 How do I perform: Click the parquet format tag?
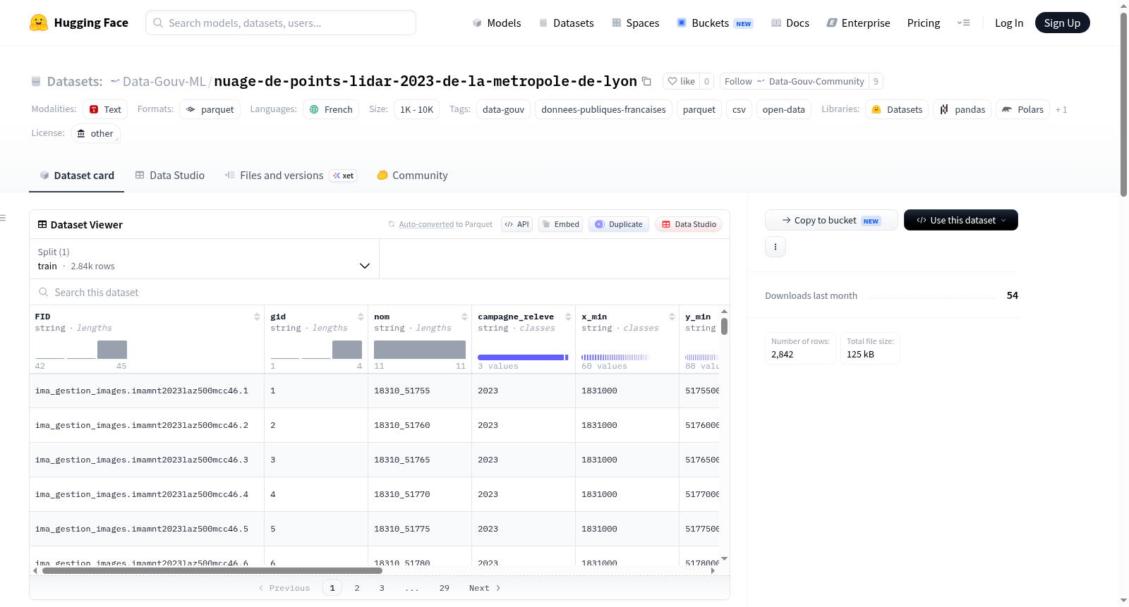(210, 109)
